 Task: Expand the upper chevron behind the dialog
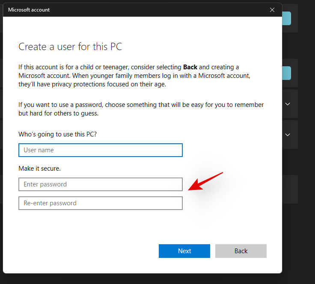pos(288,104)
